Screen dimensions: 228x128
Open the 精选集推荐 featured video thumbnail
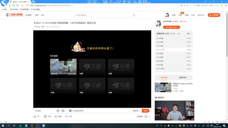pyautogui.click(x=174, y=110)
